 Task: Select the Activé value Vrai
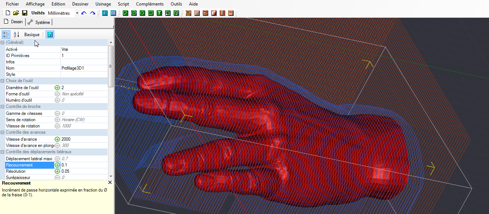84,49
